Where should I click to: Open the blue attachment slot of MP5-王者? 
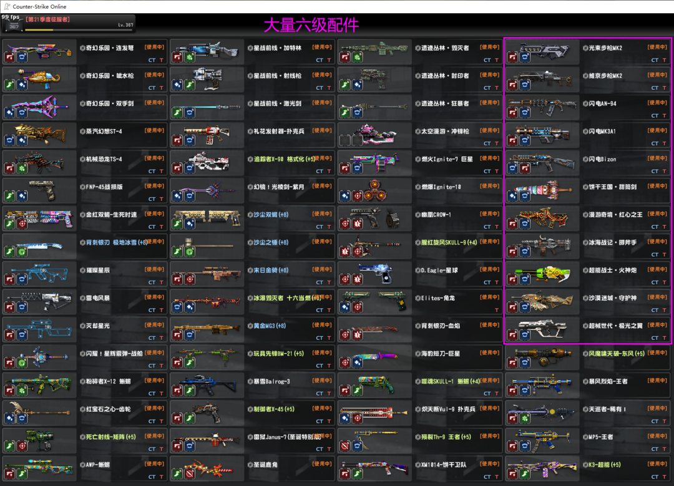pos(525,446)
